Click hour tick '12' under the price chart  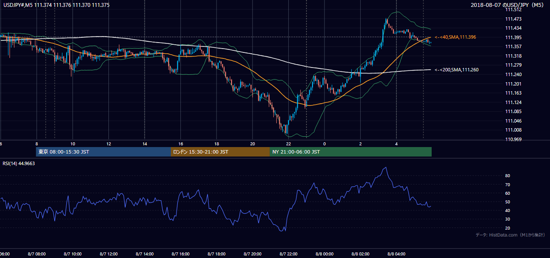109,144
